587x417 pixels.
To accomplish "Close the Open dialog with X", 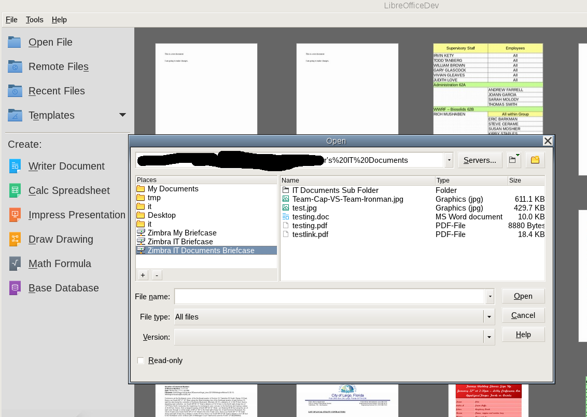I will click(548, 141).
